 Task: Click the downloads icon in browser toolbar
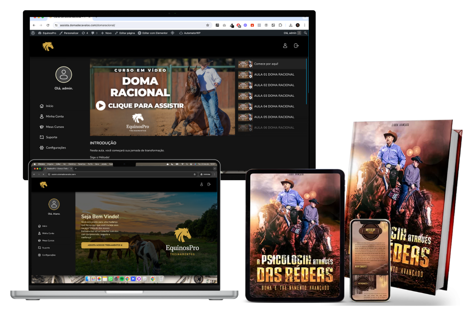pos(291,25)
